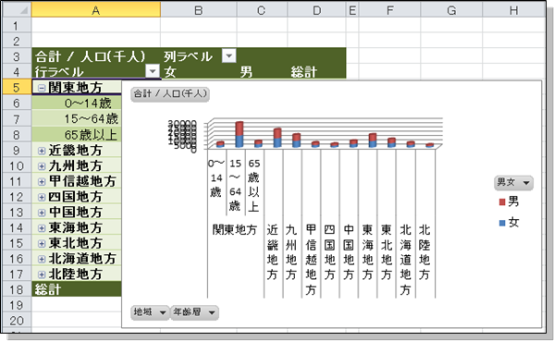Screen dimensions: 554x341
Task: Expand the 北海道地方 row group
Action: coord(42,259)
